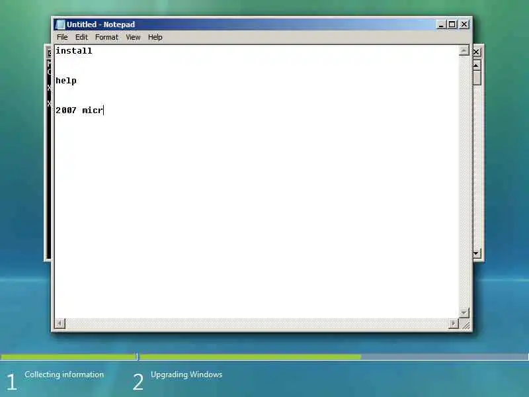Open the Format menu in Notepad
Screen dimensions: 529x397
pyautogui.click(x=106, y=37)
